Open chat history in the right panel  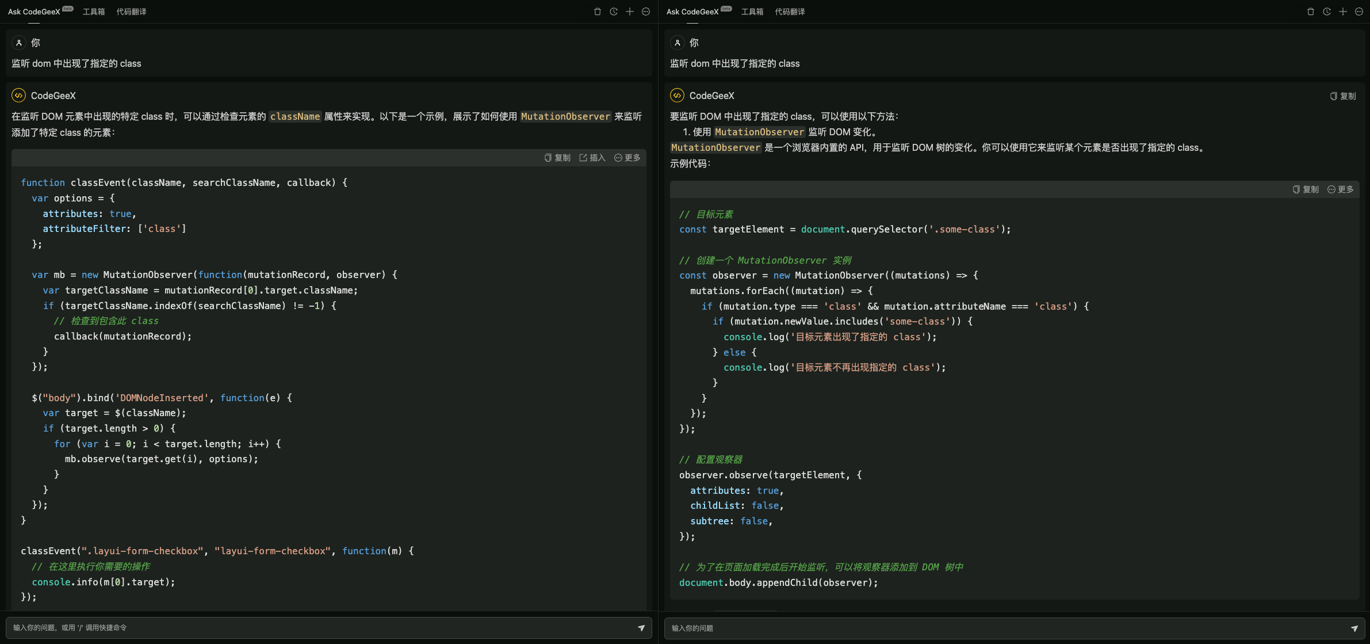[1327, 12]
